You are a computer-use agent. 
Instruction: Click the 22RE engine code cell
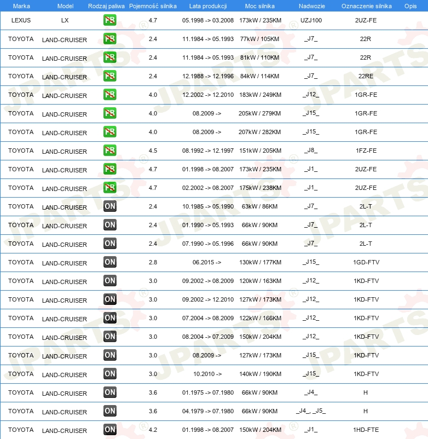point(366,76)
